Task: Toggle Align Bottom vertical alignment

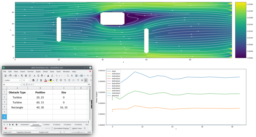Action: (86, 80)
